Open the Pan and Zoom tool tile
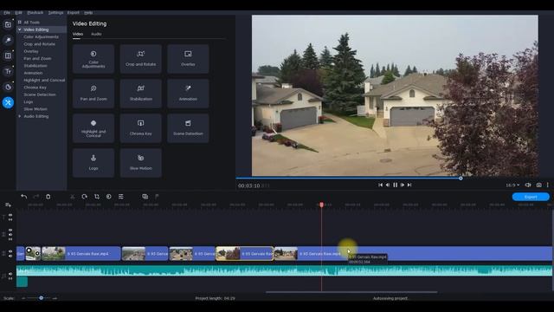 point(93,94)
